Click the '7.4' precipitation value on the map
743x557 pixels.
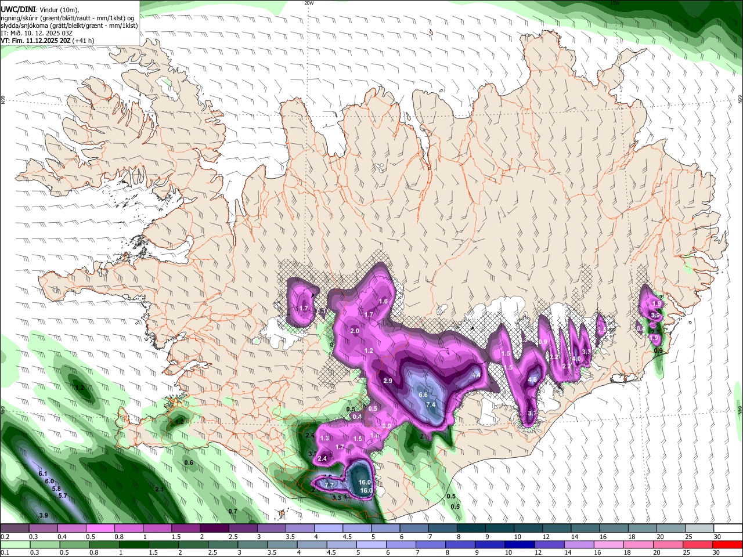(431, 404)
